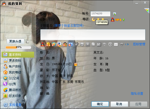Click the QQ penguin logo in the title bar
Viewport: 150px width, 109px height.
pos(4,4)
